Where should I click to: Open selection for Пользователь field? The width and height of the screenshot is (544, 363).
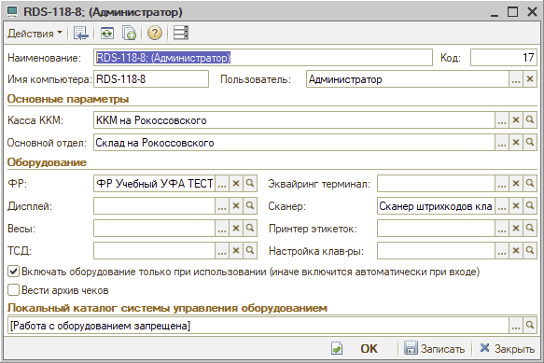516,79
